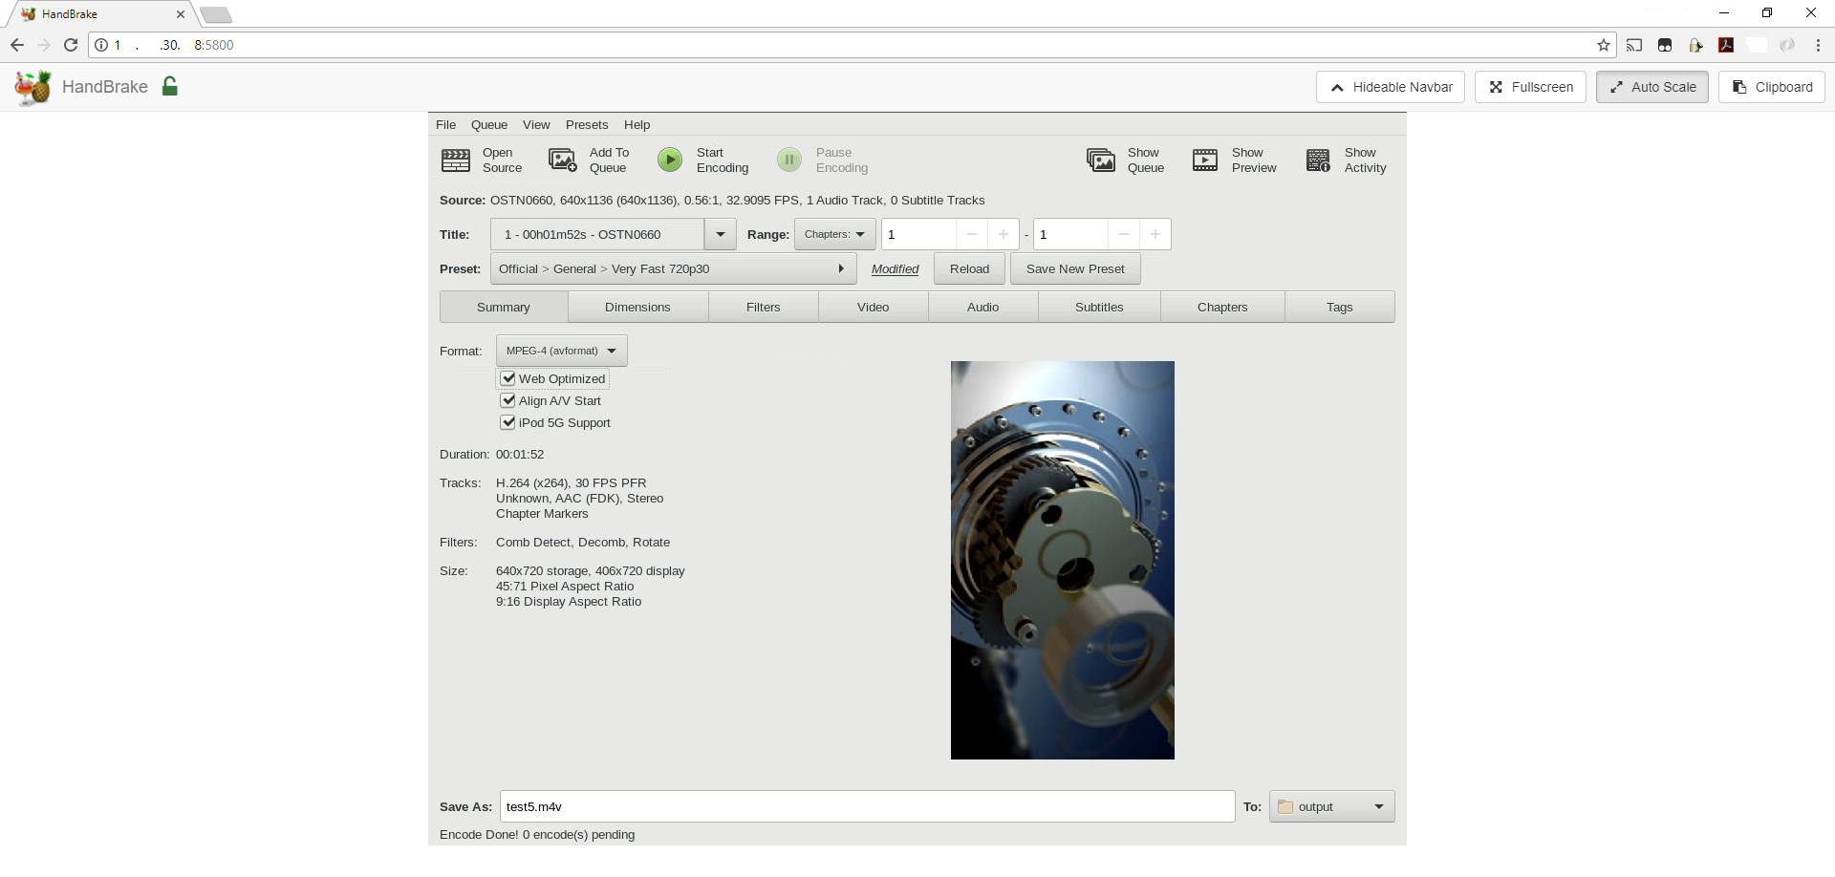
Task: Open the Format MPEG-4 dropdown
Action: click(562, 351)
